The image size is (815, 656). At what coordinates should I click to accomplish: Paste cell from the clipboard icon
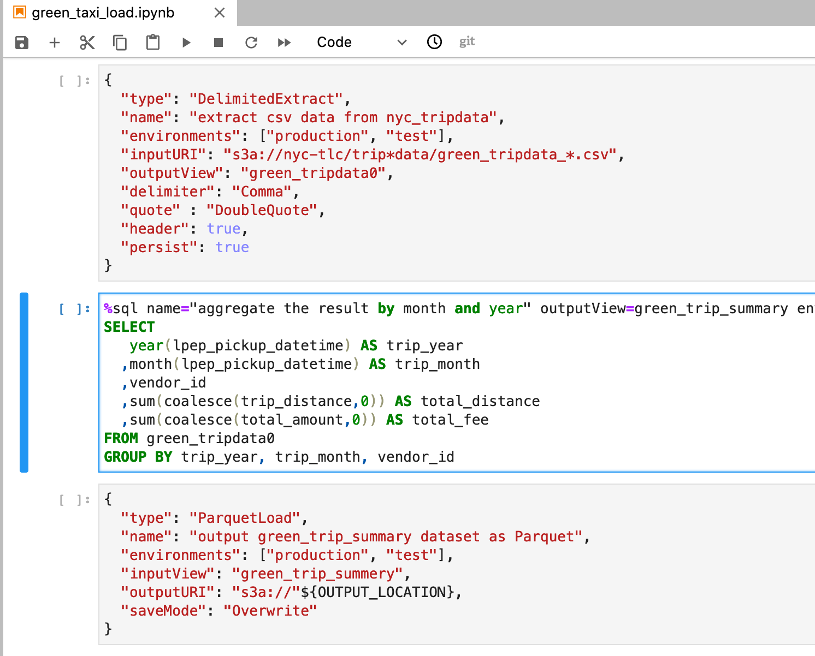pyautogui.click(x=153, y=43)
